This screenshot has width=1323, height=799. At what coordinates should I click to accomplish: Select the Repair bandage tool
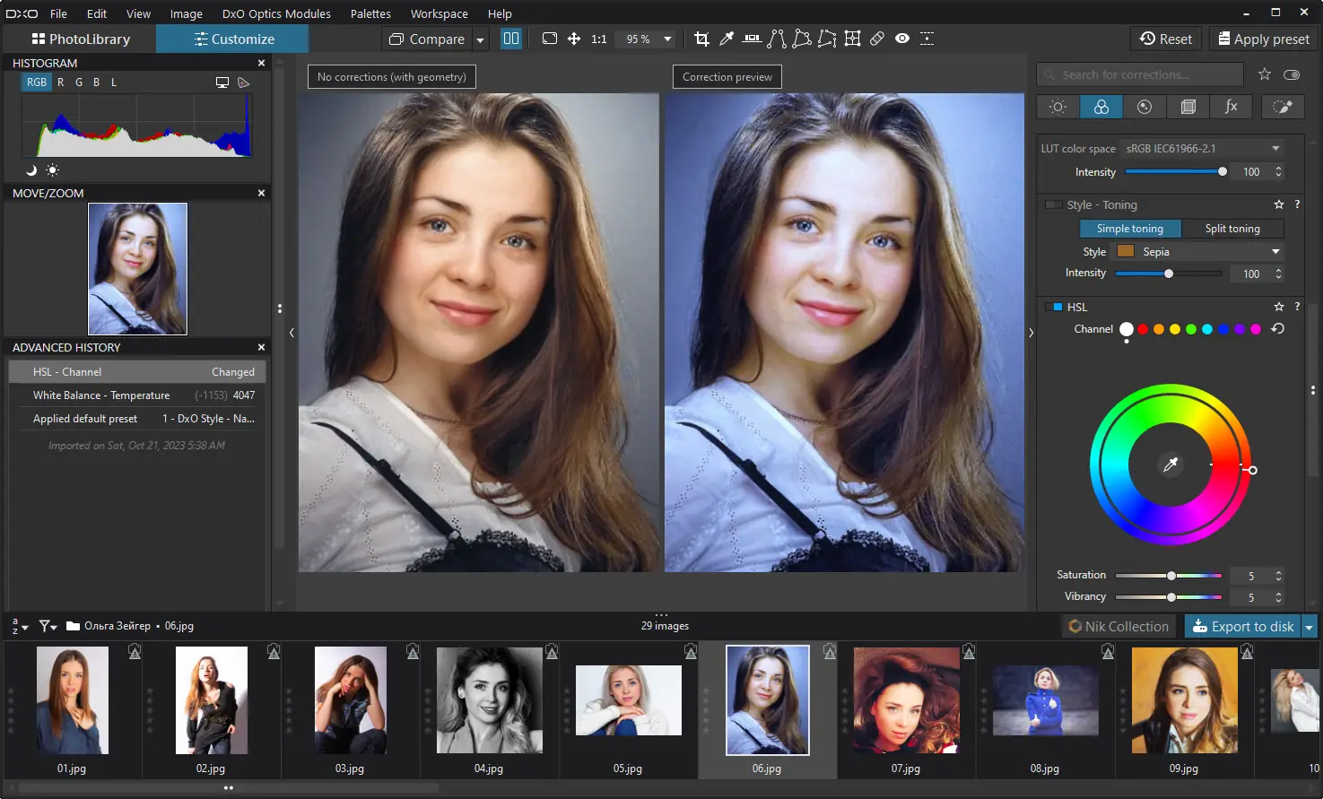click(877, 39)
